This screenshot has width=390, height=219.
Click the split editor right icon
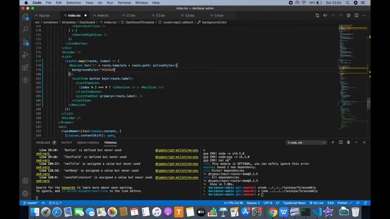click(356, 15)
